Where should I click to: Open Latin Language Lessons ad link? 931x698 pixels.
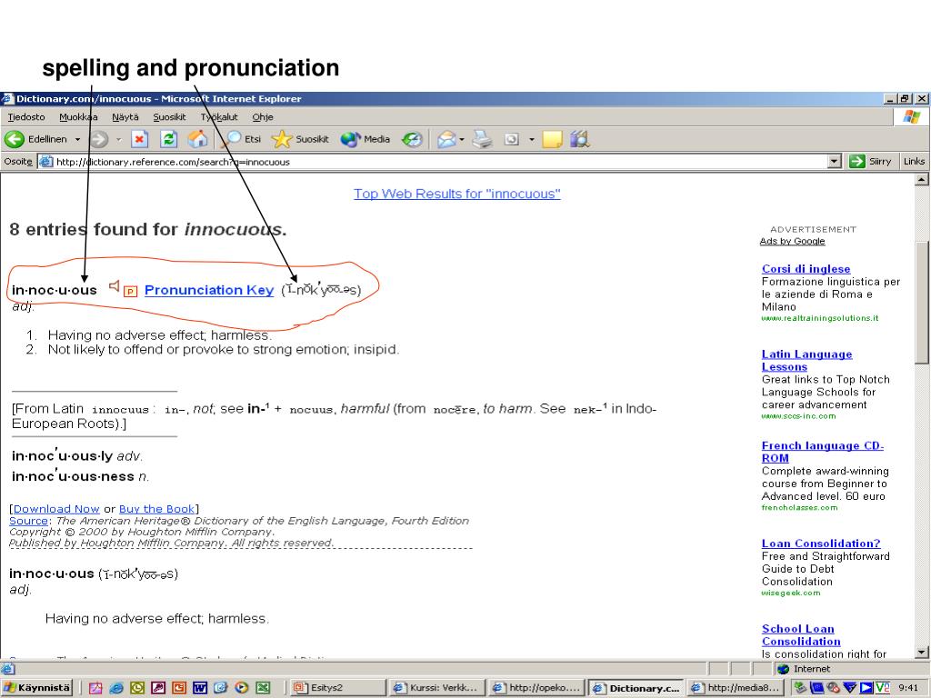807,360
